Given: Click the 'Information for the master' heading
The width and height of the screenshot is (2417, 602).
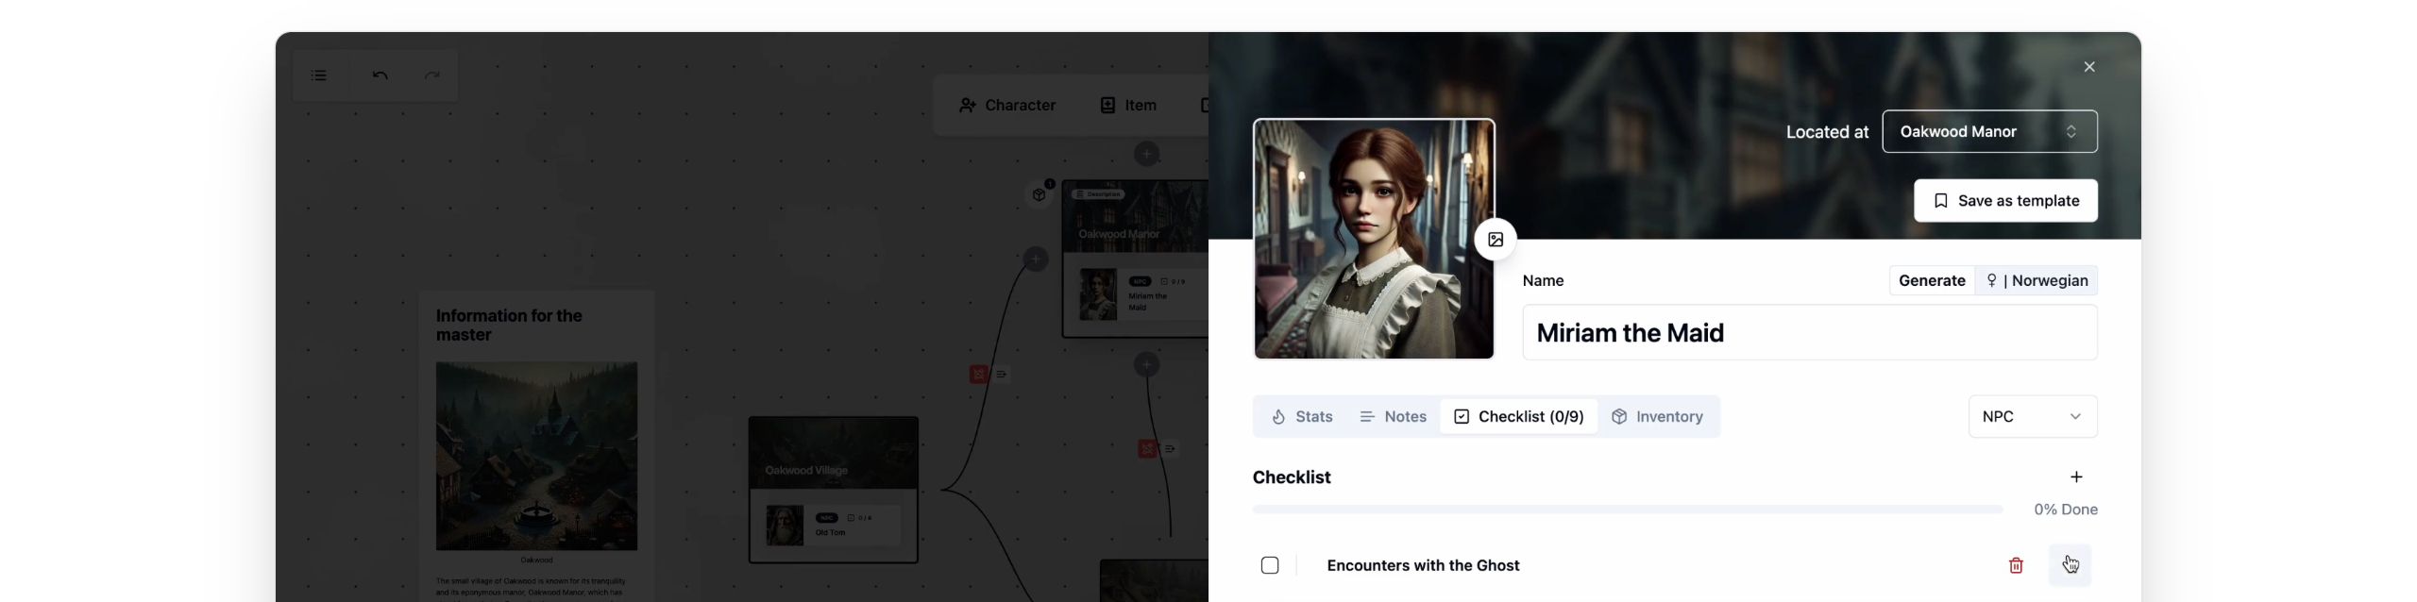Looking at the screenshot, I should pos(509,326).
